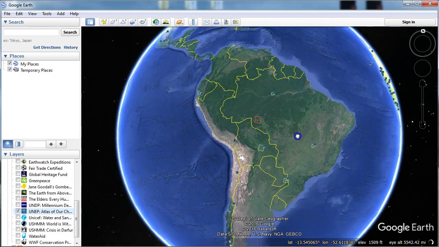
Task: Click zoom out at slider bottom
Action: [423, 125]
